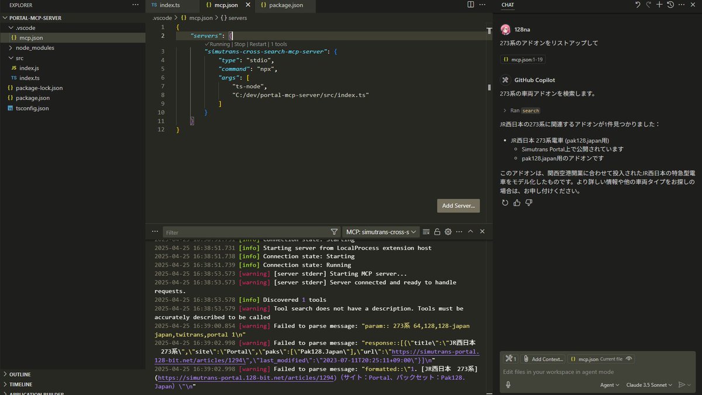Screen dimensions: 702x395
Task: Start voice input with the microphone icon
Action: [x=508, y=384]
